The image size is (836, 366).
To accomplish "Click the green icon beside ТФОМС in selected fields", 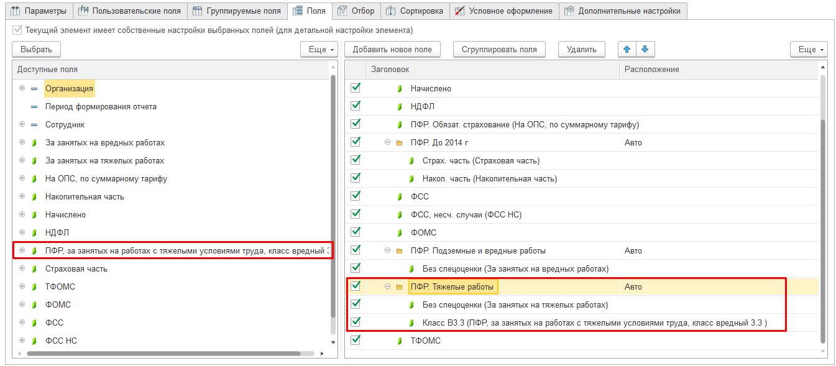I will [x=400, y=341].
